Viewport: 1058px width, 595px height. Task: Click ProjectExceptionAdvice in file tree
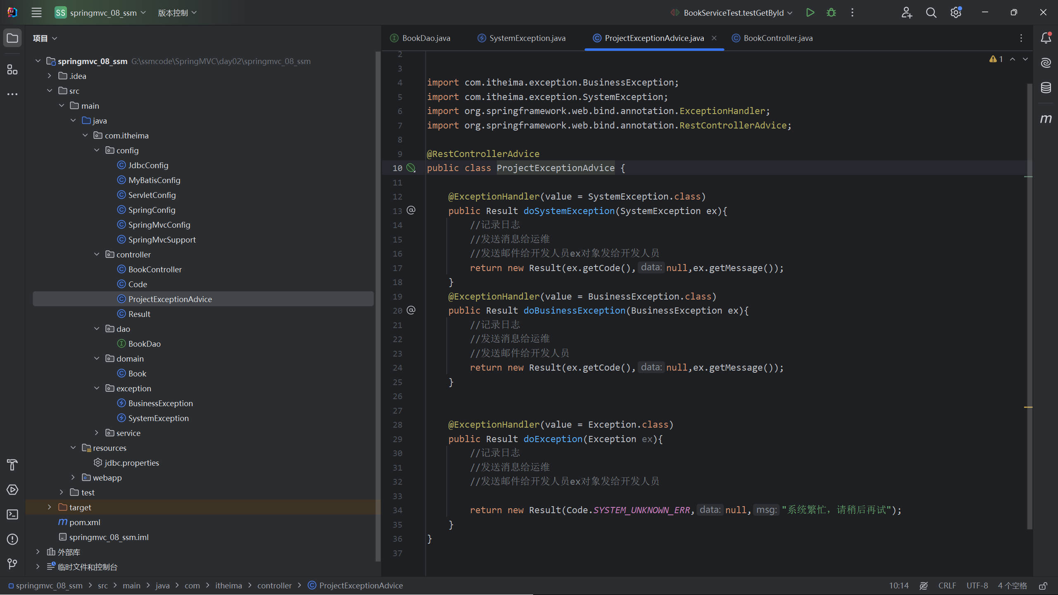171,299
